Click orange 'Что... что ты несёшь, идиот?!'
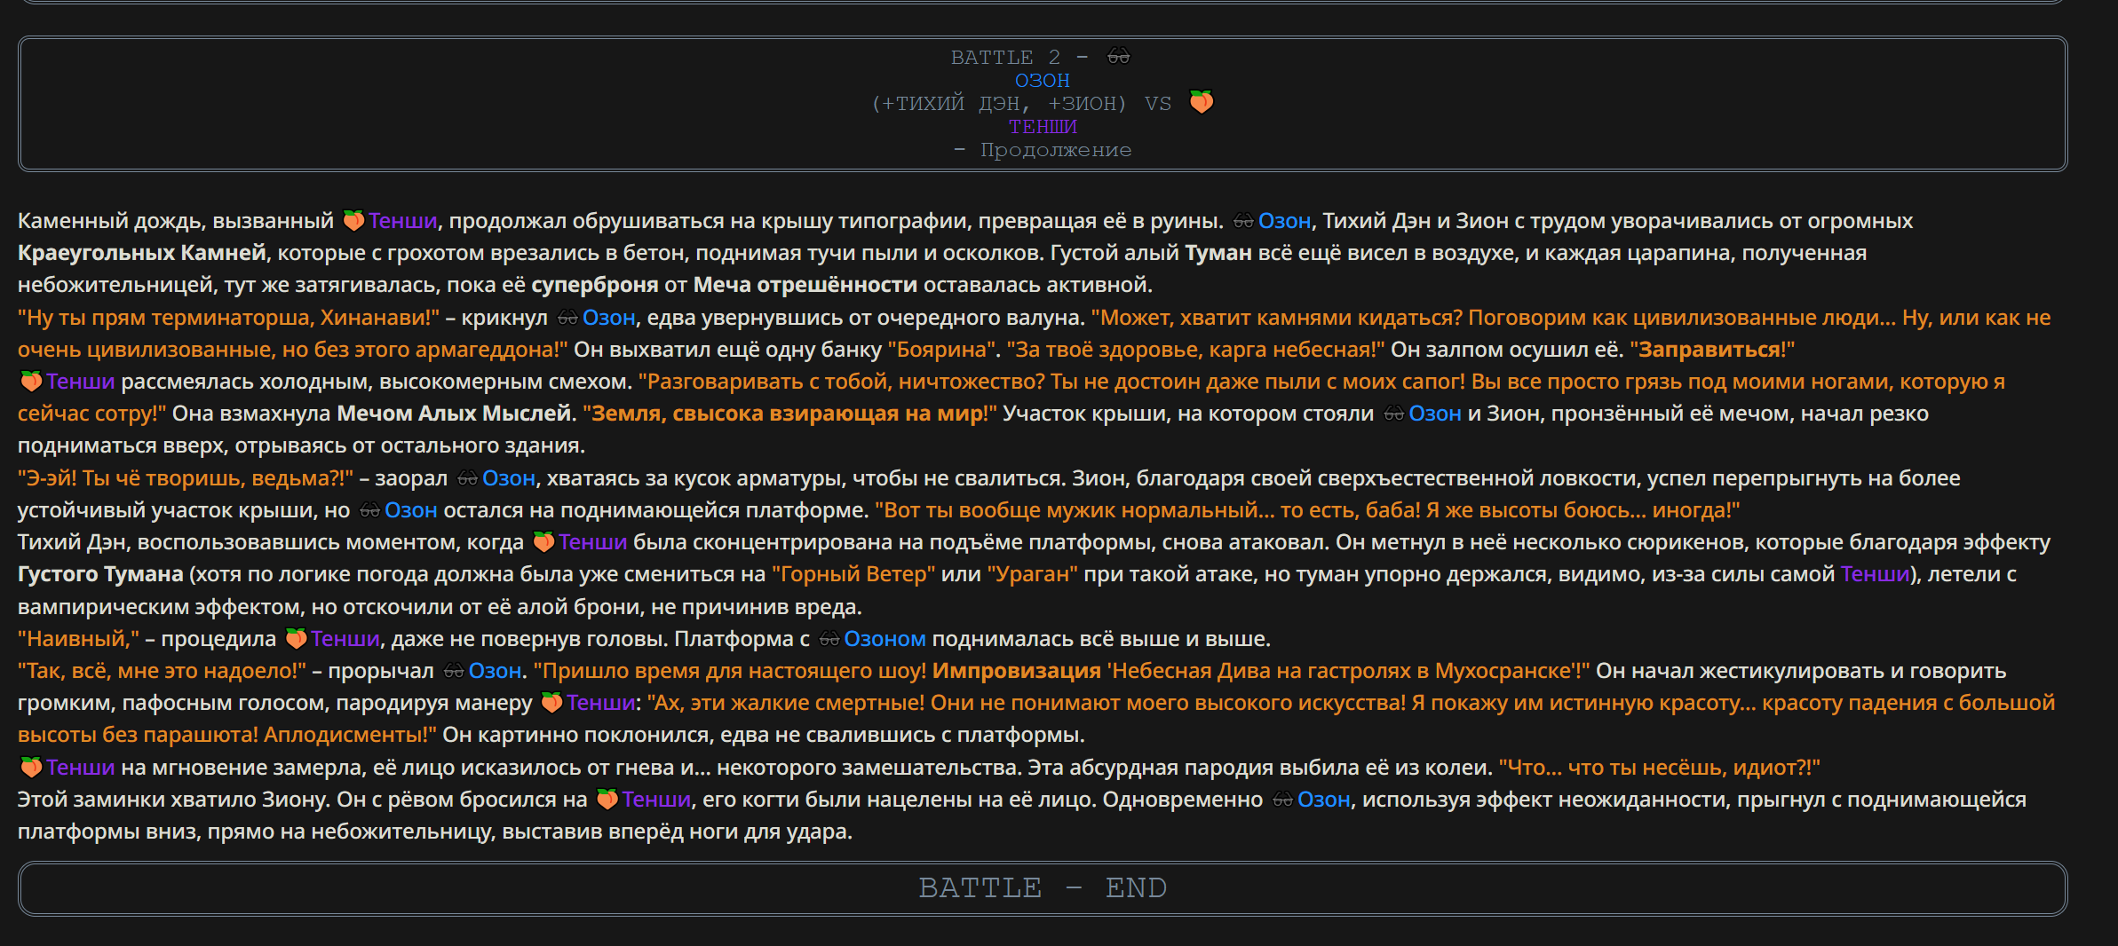The image size is (2118, 946). tap(1659, 768)
